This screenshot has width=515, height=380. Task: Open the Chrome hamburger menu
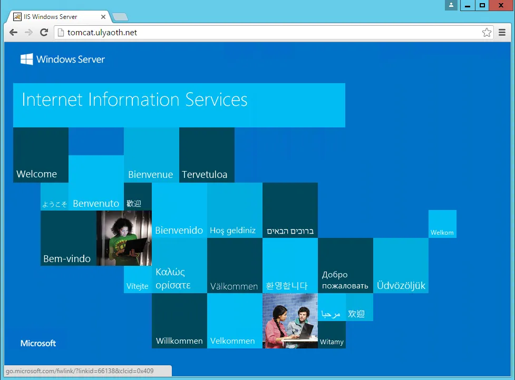[x=502, y=33]
